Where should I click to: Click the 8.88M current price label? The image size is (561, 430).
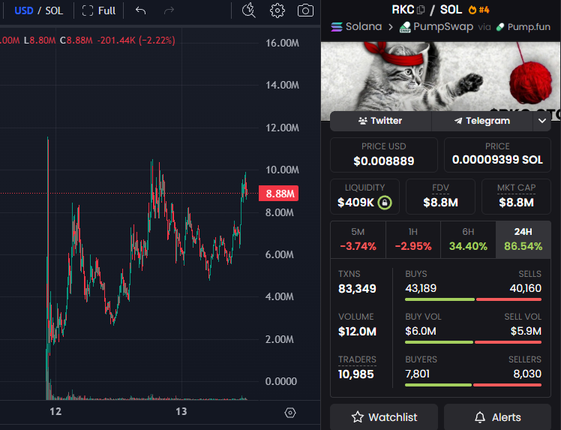(x=278, y=194)
